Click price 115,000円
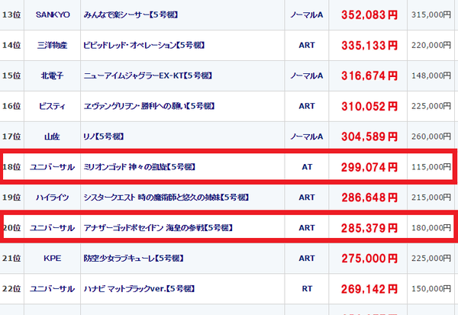 click(x=431, y=167)
